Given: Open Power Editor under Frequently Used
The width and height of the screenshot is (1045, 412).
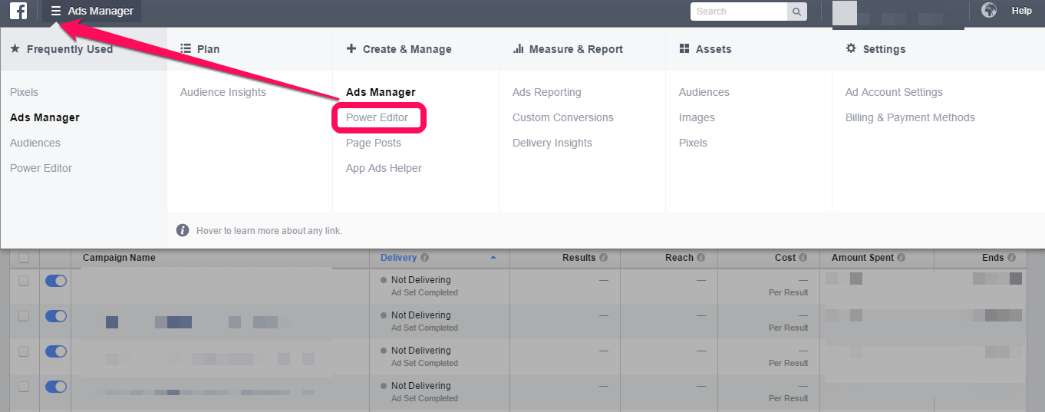Looking at the screenshot, I should coord(41,168).
